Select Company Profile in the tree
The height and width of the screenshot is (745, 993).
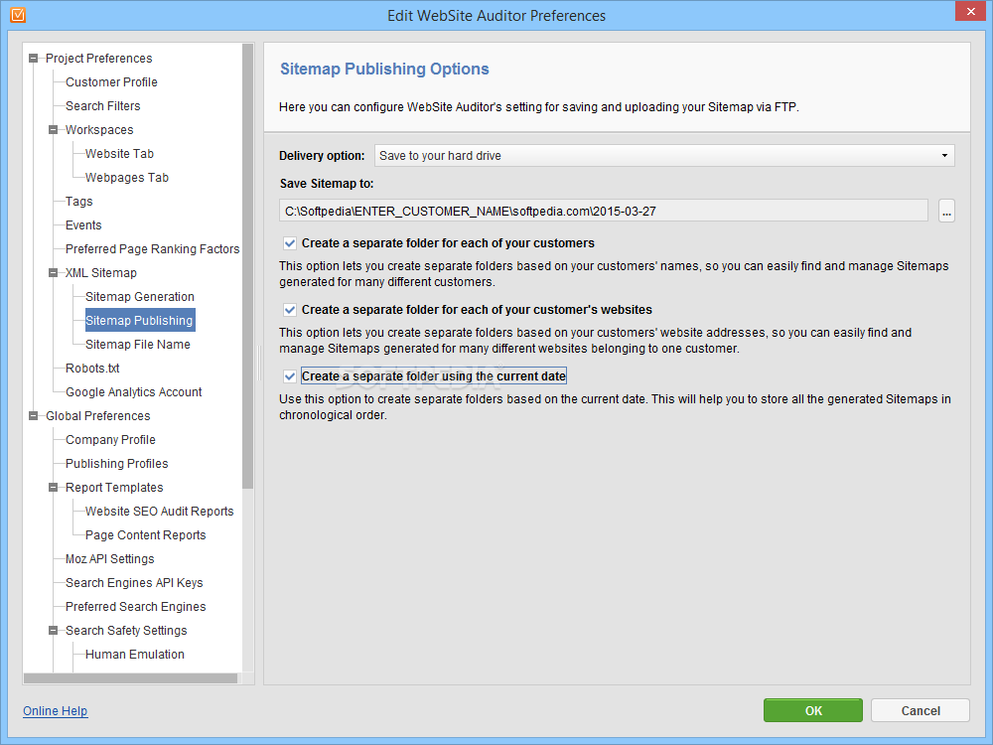click(110, 440)
